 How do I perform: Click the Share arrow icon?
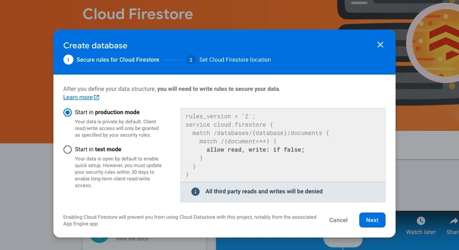[454, 221]
